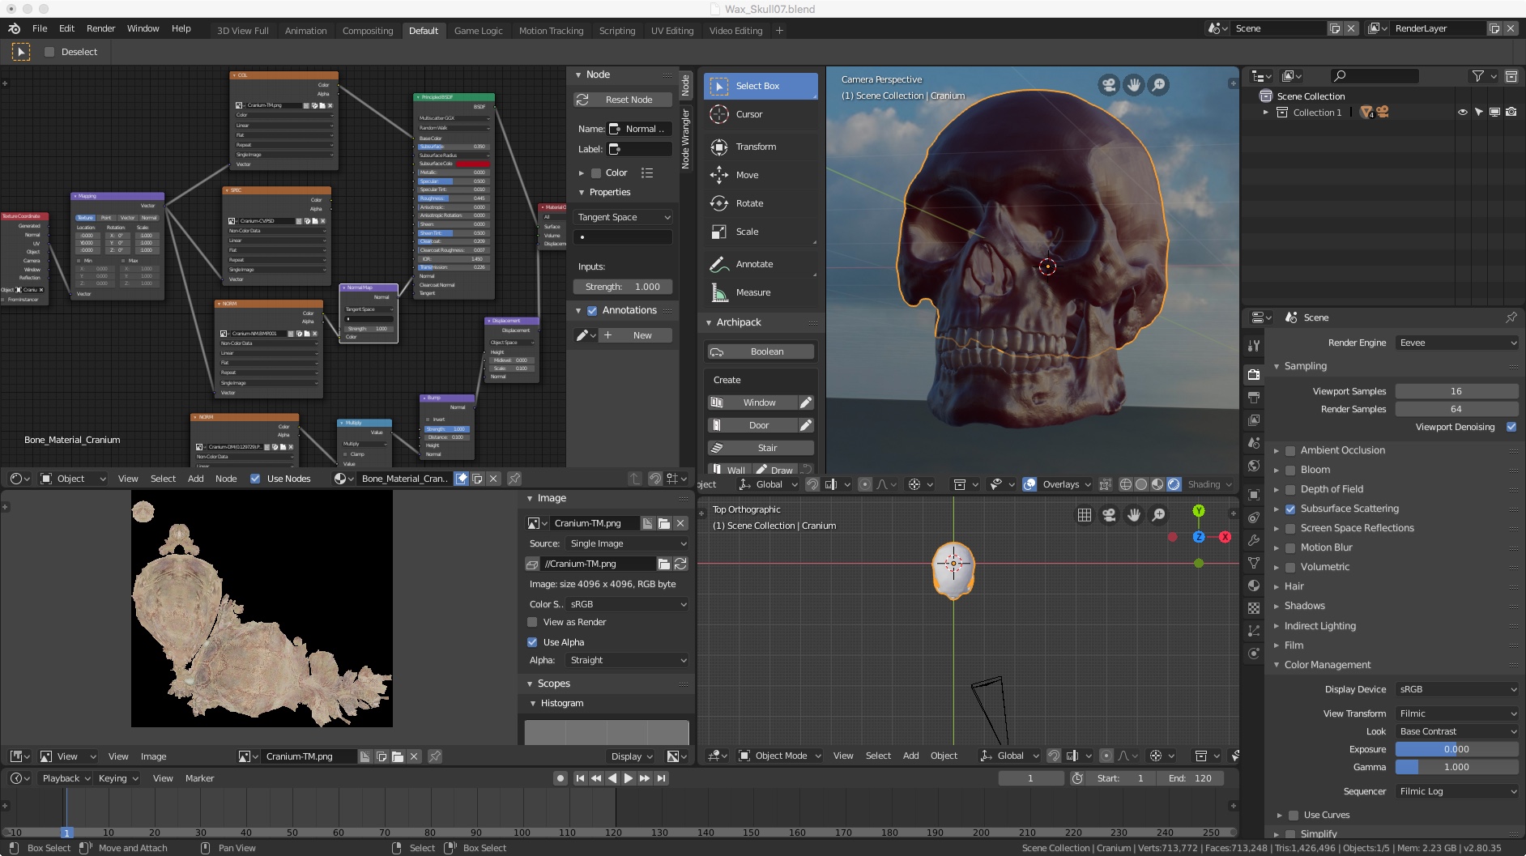Screen dimensions: 1526x856
Task: Open the Render Engine dropdown
Action: pyautogui.click(x=1456, y=343)
